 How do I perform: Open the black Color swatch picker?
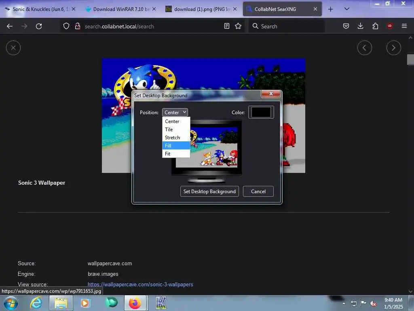pyautogui.click(x=261, y=112)
